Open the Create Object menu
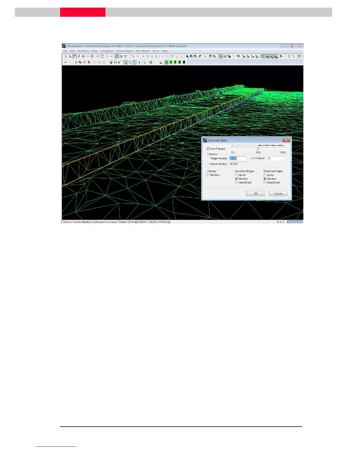This screenshot has width=347, height=449. pos(124,51)
